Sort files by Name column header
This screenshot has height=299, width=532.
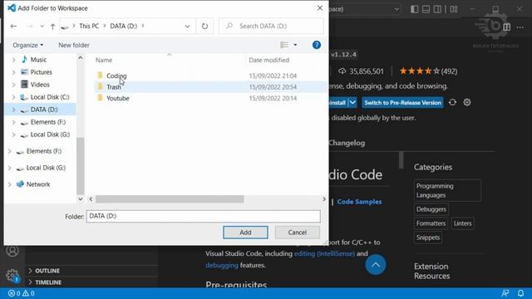pos(104,60)
